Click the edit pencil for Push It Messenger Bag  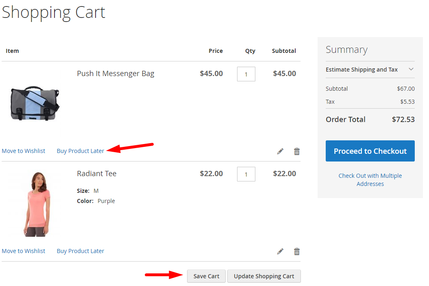(x=280, y=151)
